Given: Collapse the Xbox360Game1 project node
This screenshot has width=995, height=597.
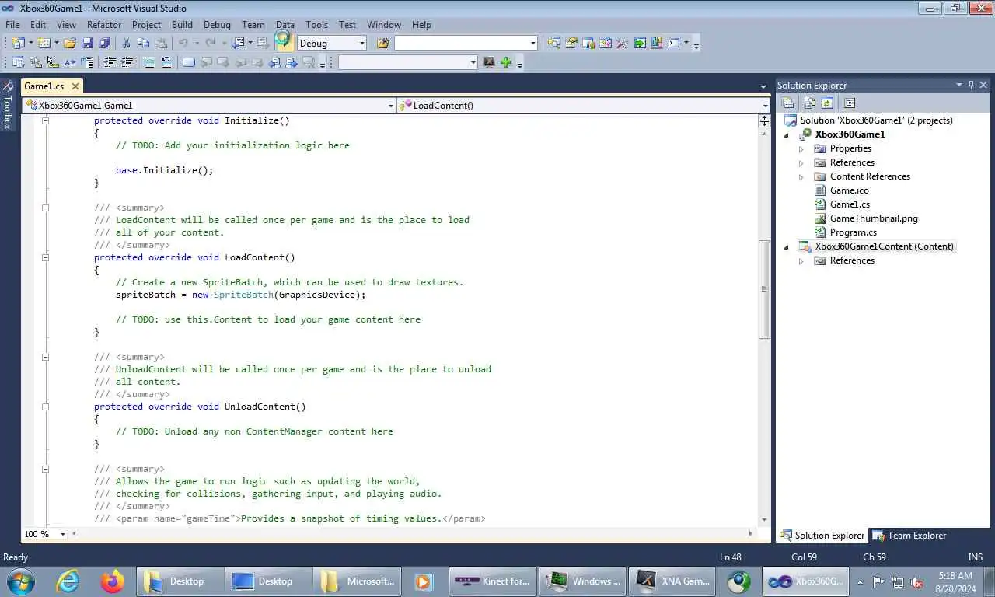Looking at the screenshot, I should pos(786,134).
